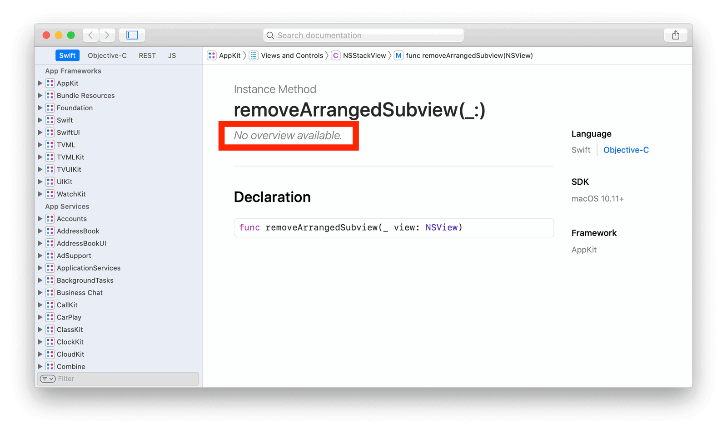The width and height of the screenshot is (727, 433).
Task: Go forward with the right arrow button
Action: (x=107, y=35)
